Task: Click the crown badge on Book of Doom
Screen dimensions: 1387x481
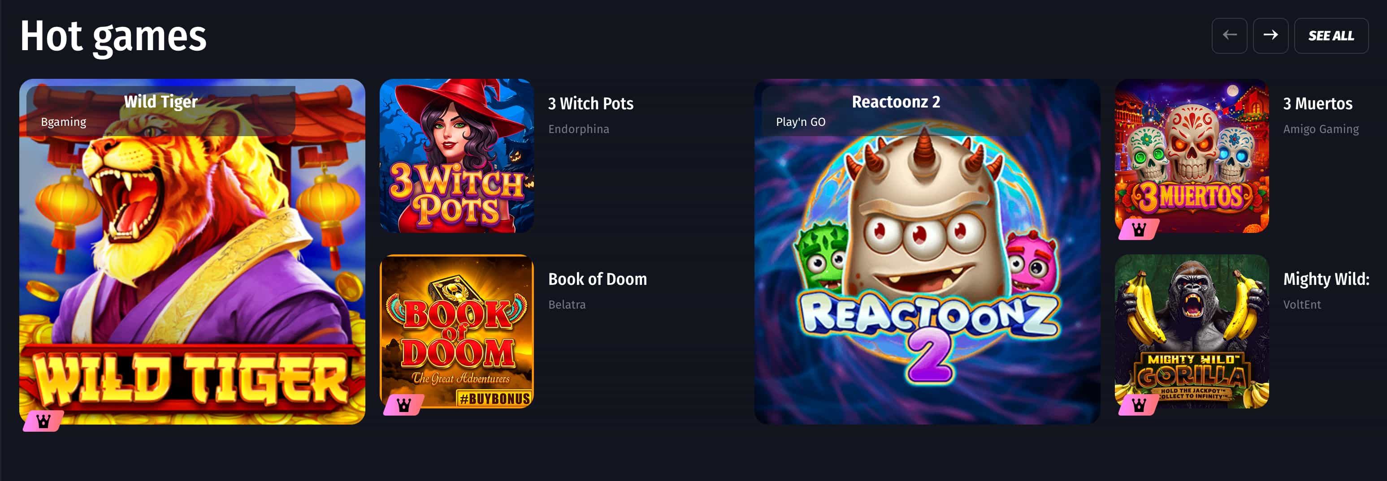Action: click(403, 404)
